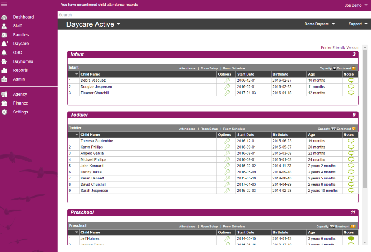Open Room Schedule for Toddler room
Screen dimensions: 371x252
pyautogui.click(x=234, y=129)
